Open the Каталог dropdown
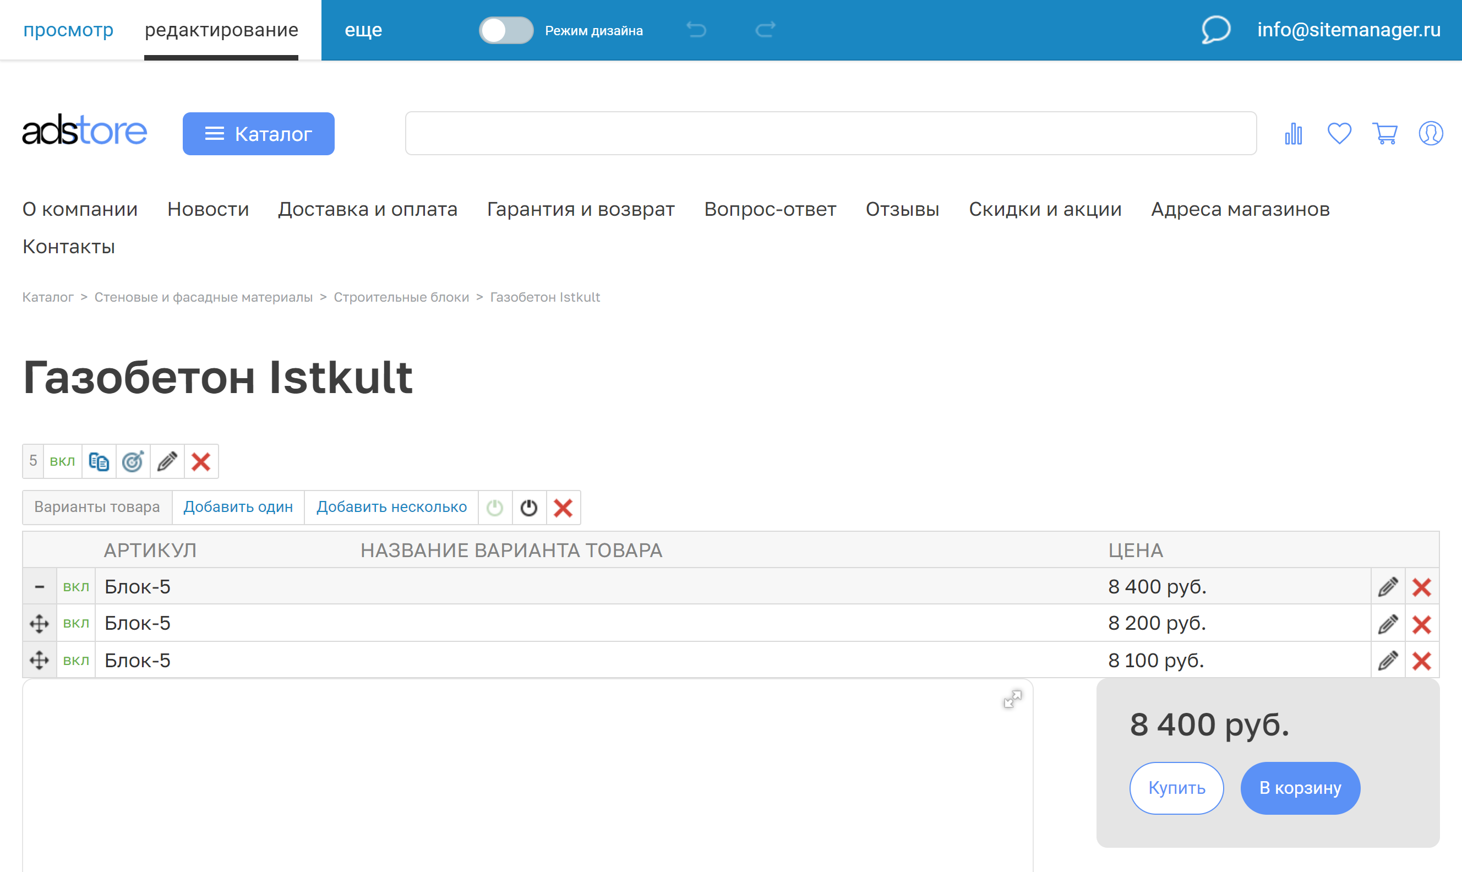Screen dimensions: 1462x872 [x=259, y=133]
